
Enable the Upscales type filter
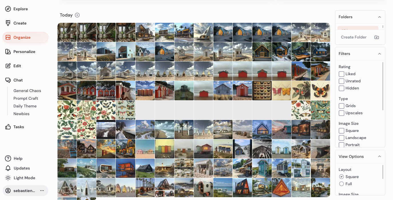tap(341, 113)
